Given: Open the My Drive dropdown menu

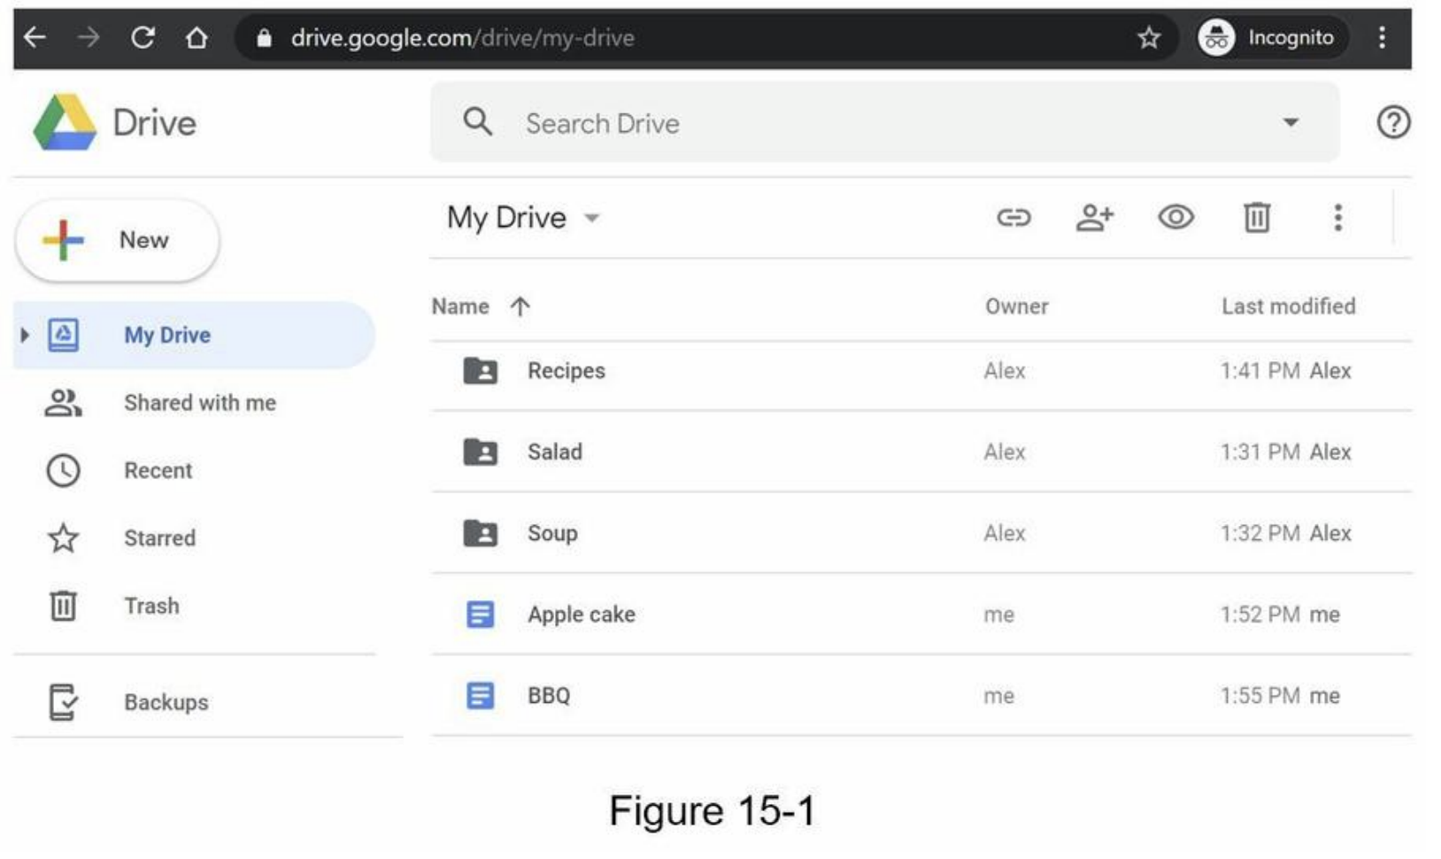Looking at the screenshot, I should (x=592, y=218).
